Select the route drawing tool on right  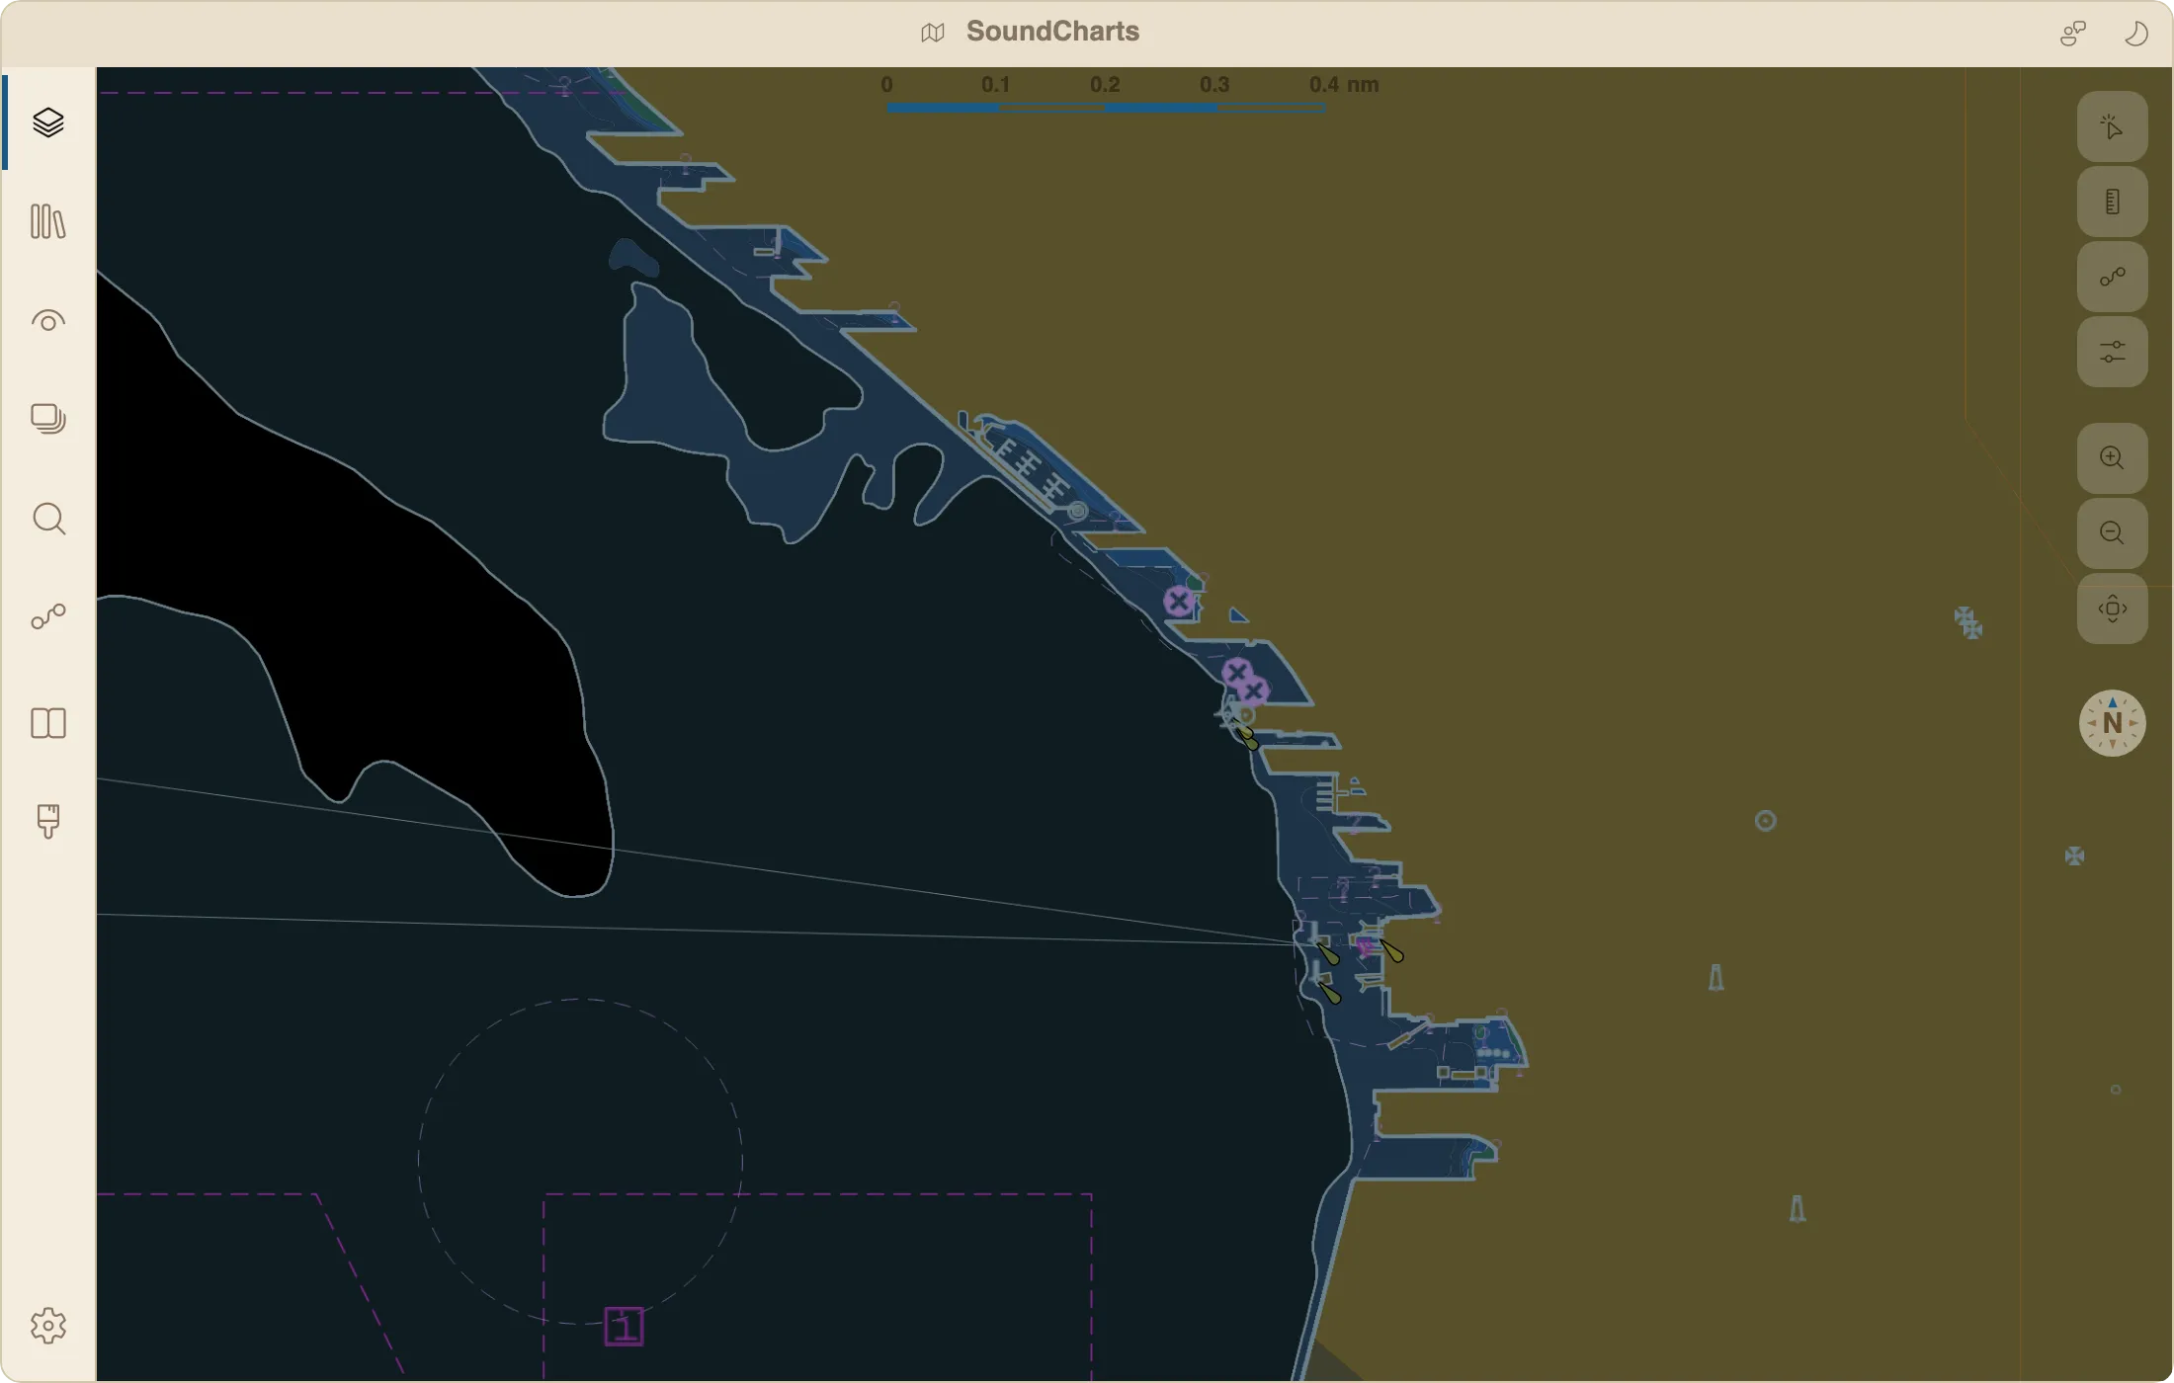2112,278
